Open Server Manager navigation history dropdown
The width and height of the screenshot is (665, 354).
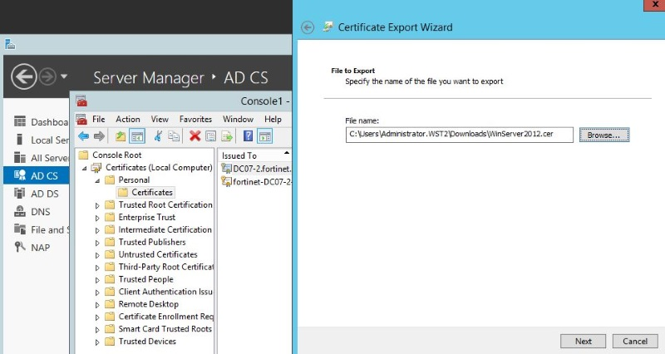click(64, 76)
